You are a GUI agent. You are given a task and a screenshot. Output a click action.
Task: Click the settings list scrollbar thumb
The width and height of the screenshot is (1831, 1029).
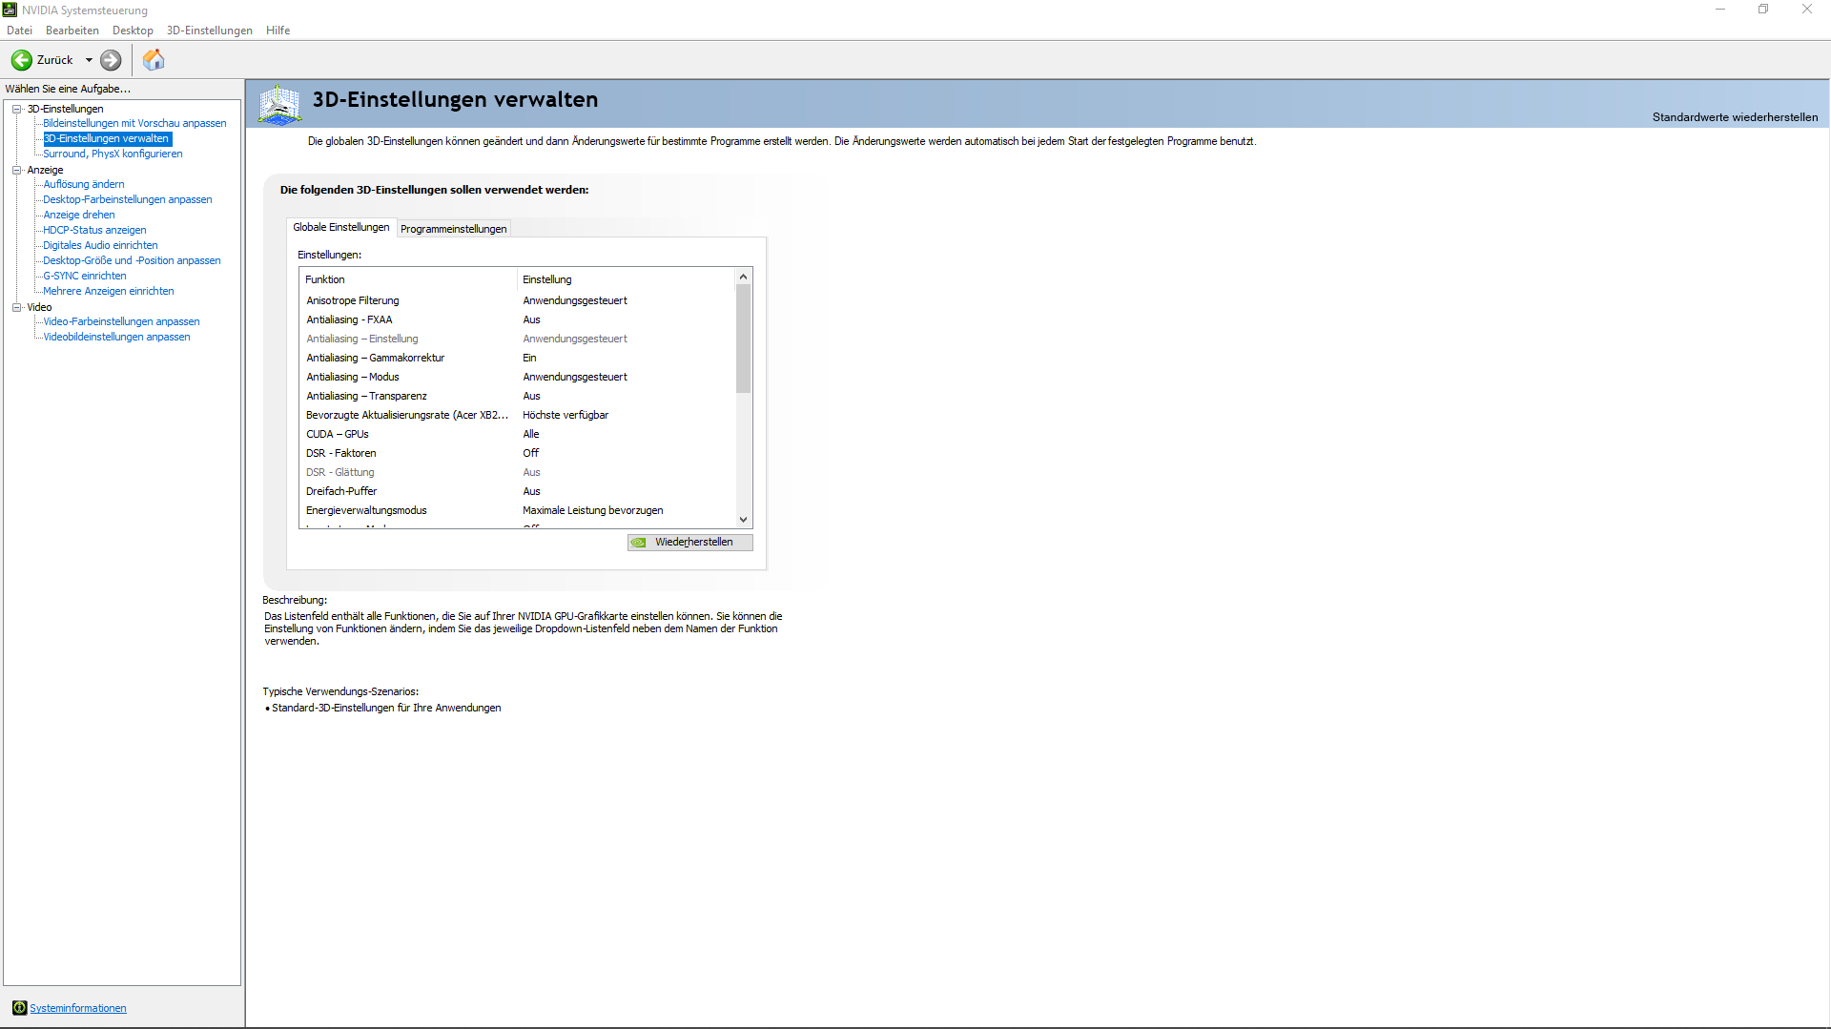[x=744, y=339]
